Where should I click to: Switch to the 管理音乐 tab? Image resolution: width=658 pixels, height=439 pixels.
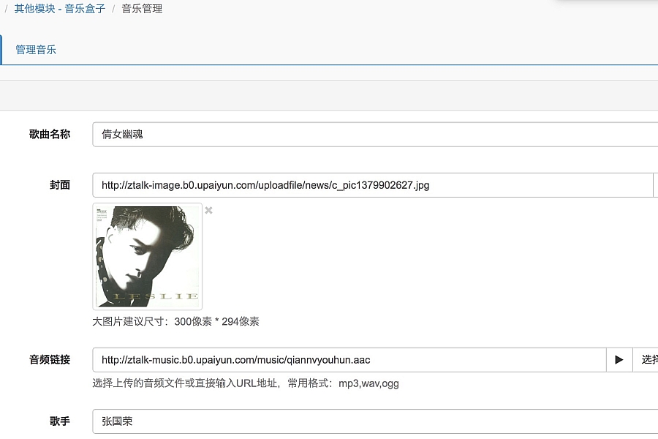[x=36, y=50]
